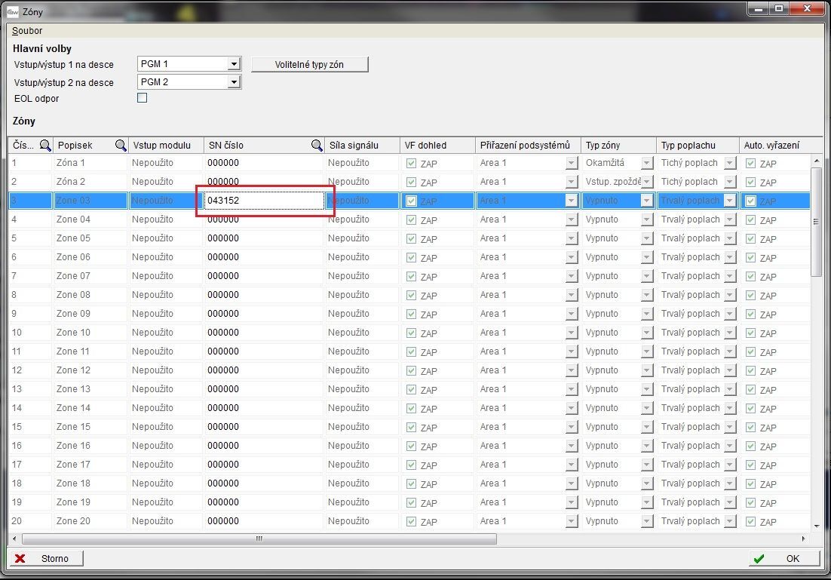
Task: Click the vertical scrollbar down arrow
Action: tap(816, 526)
